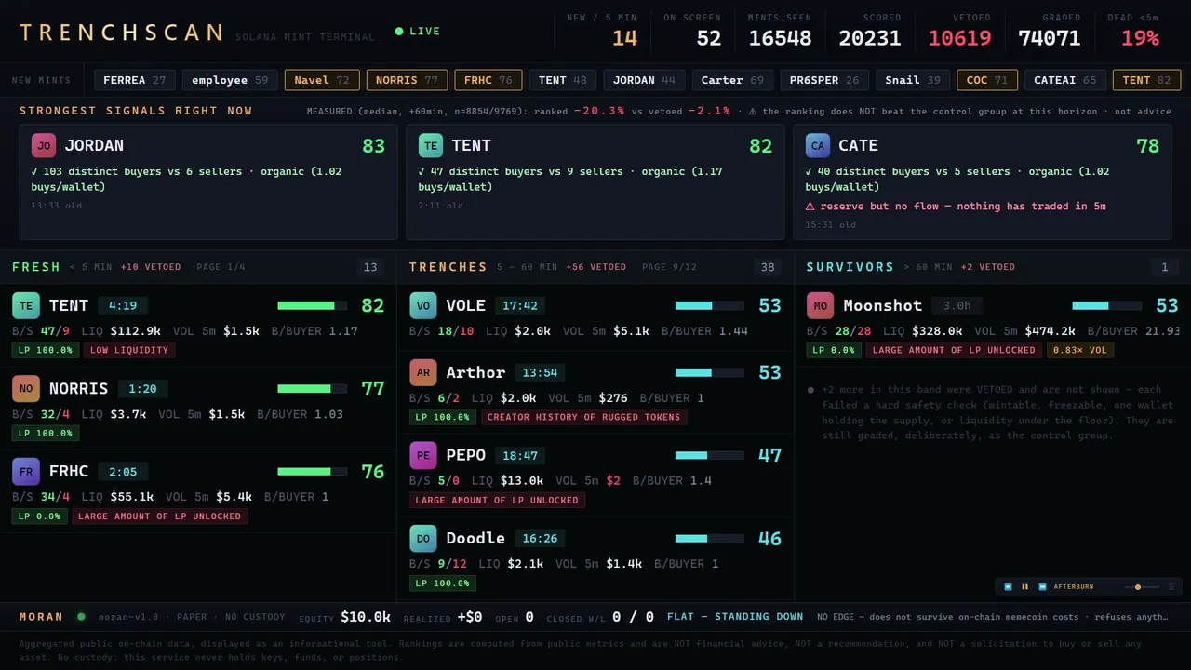Click the DO avatar beside Doodle
Image resolution: width=1191 pixels, height=670 pixels.
click(423, 538)
